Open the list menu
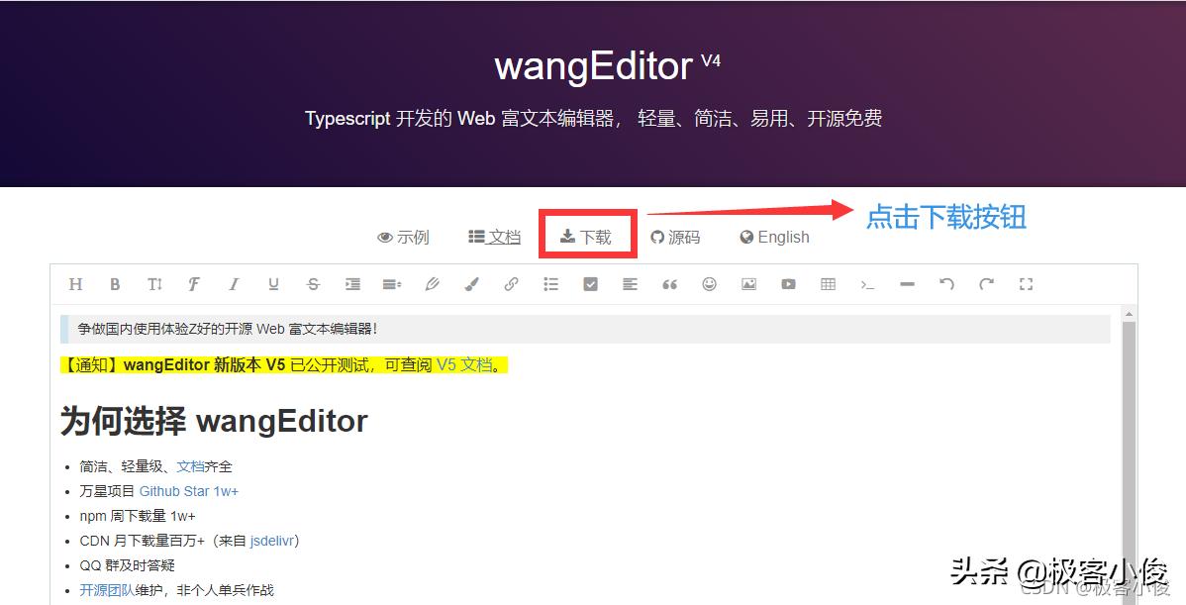Viewport: 1186px width, 605px height. [x=550, y=284]
